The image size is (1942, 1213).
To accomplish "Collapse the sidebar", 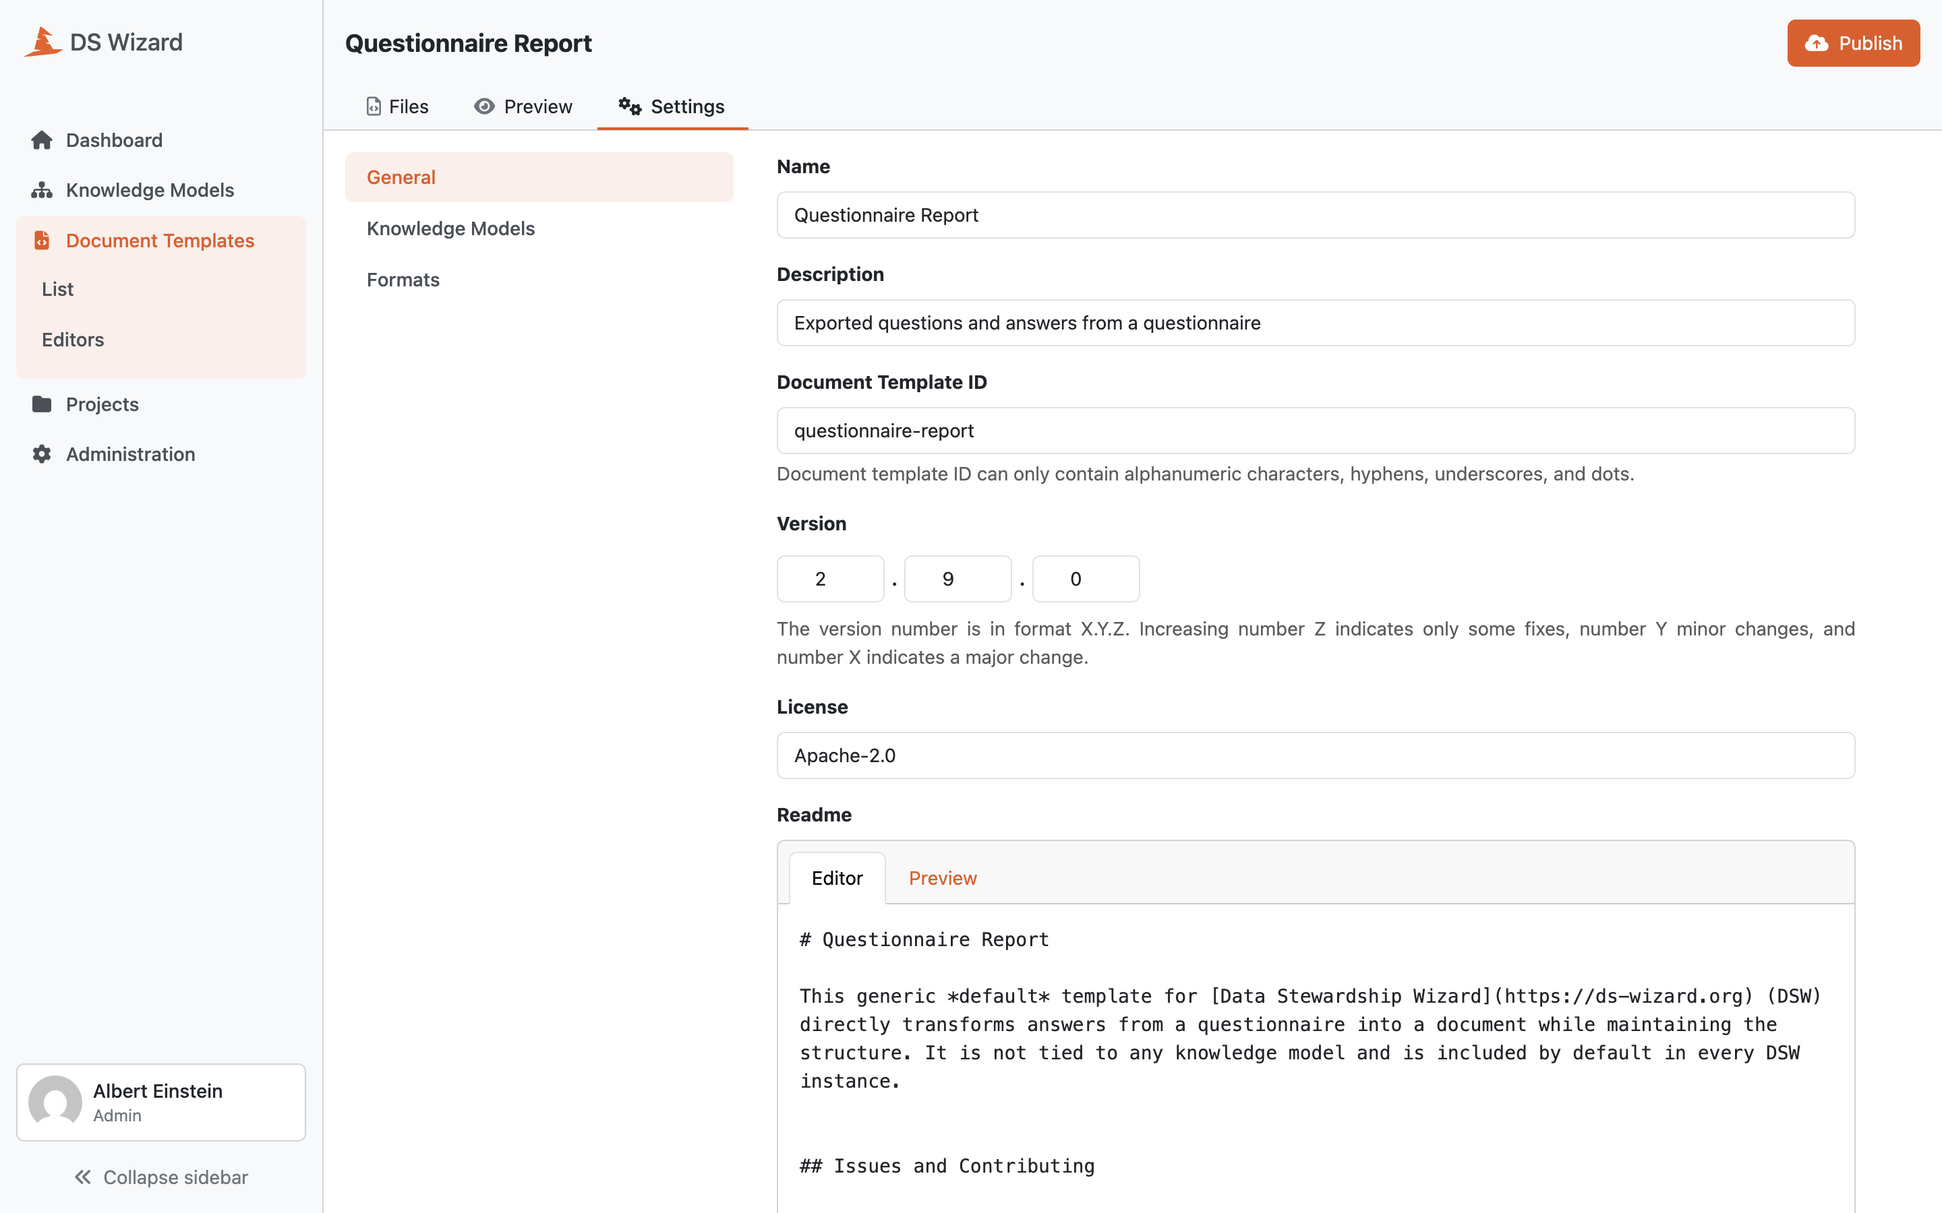I will coord(161,1177).
